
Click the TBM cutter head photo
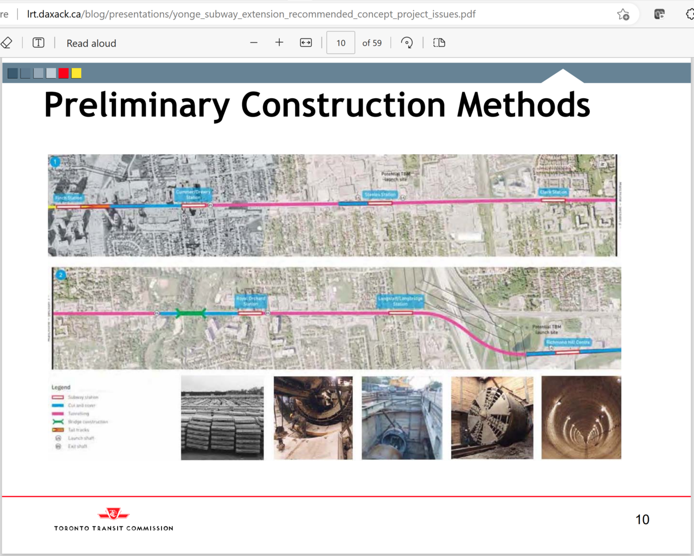pyautogui.click(x=492, y=418)
